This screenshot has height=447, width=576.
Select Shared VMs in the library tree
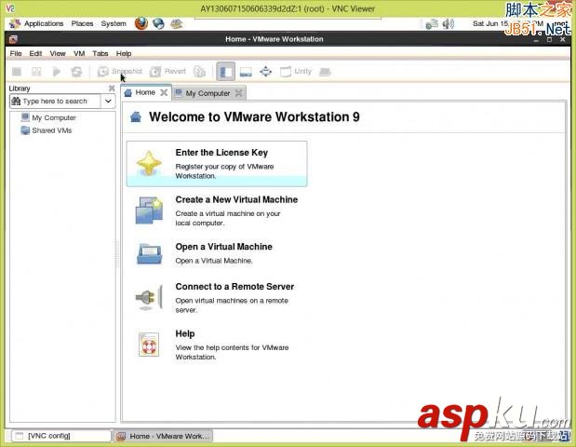click(47, 130)
